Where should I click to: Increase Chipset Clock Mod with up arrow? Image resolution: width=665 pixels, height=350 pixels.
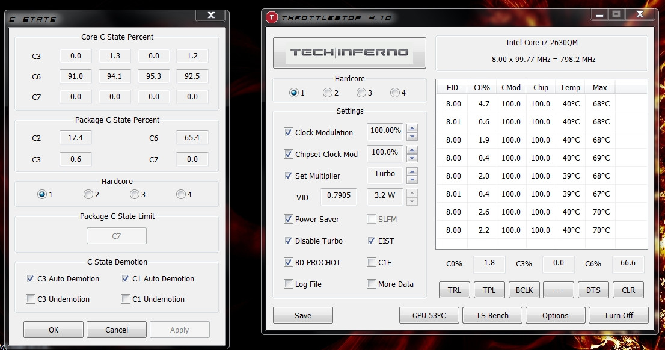[412, 149]
